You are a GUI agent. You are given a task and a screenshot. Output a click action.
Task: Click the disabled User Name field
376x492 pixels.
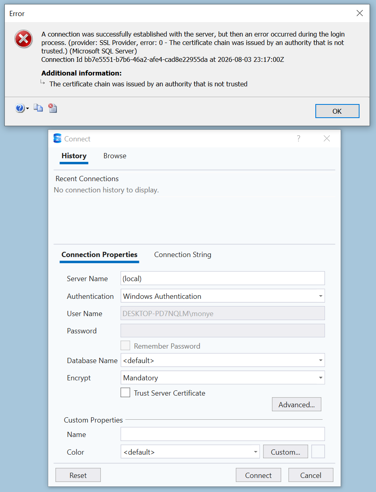(223, 313)
